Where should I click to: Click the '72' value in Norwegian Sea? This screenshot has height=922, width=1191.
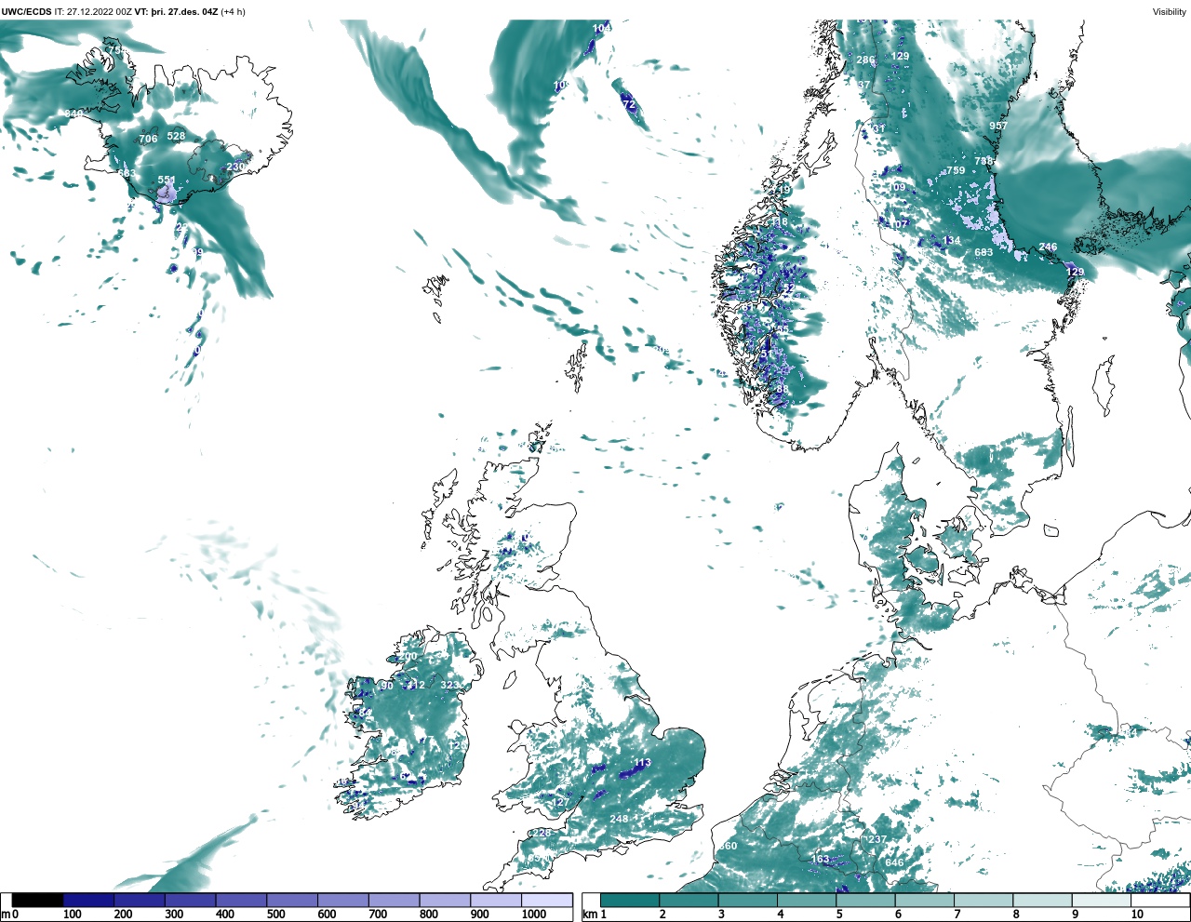point(629,105)
